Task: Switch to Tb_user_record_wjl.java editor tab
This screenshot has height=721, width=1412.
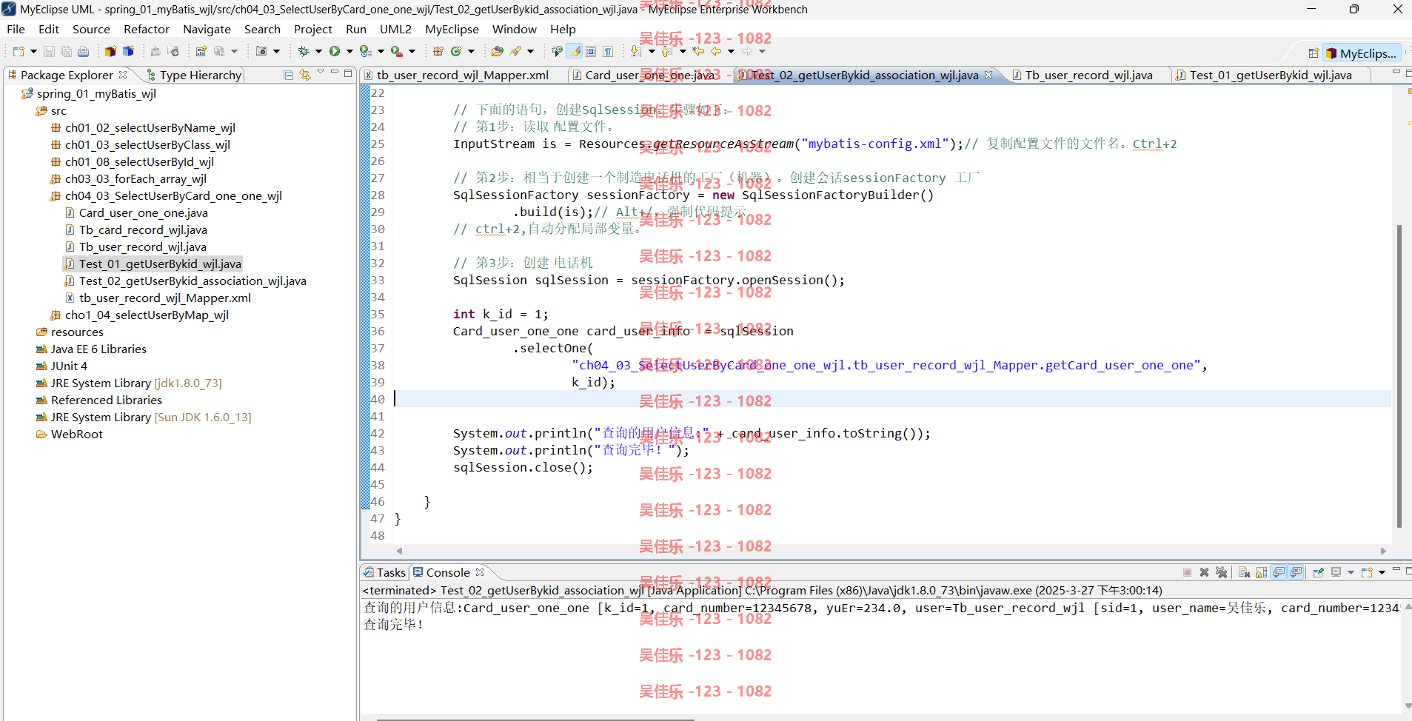Action: click(x=1088, y=75)
